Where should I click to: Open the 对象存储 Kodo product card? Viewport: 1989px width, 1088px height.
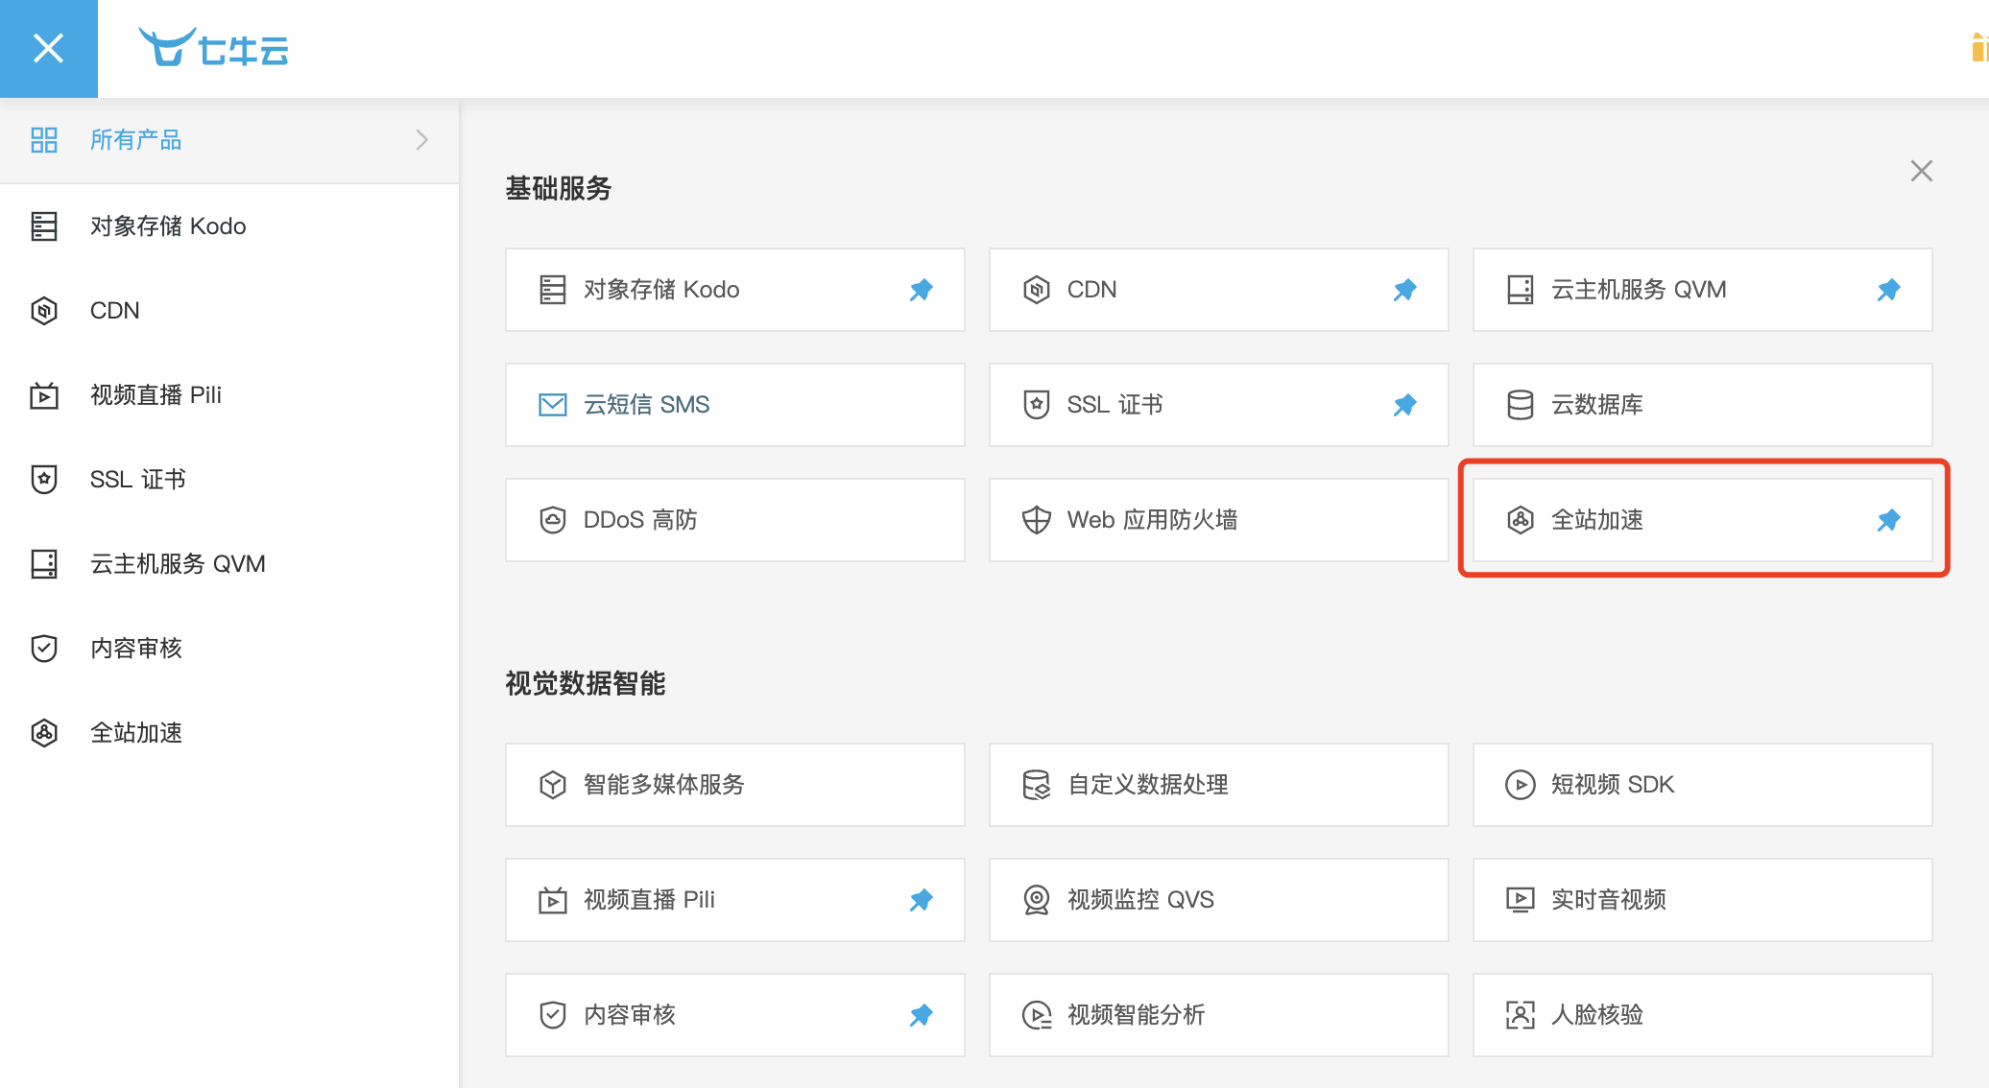735,290
